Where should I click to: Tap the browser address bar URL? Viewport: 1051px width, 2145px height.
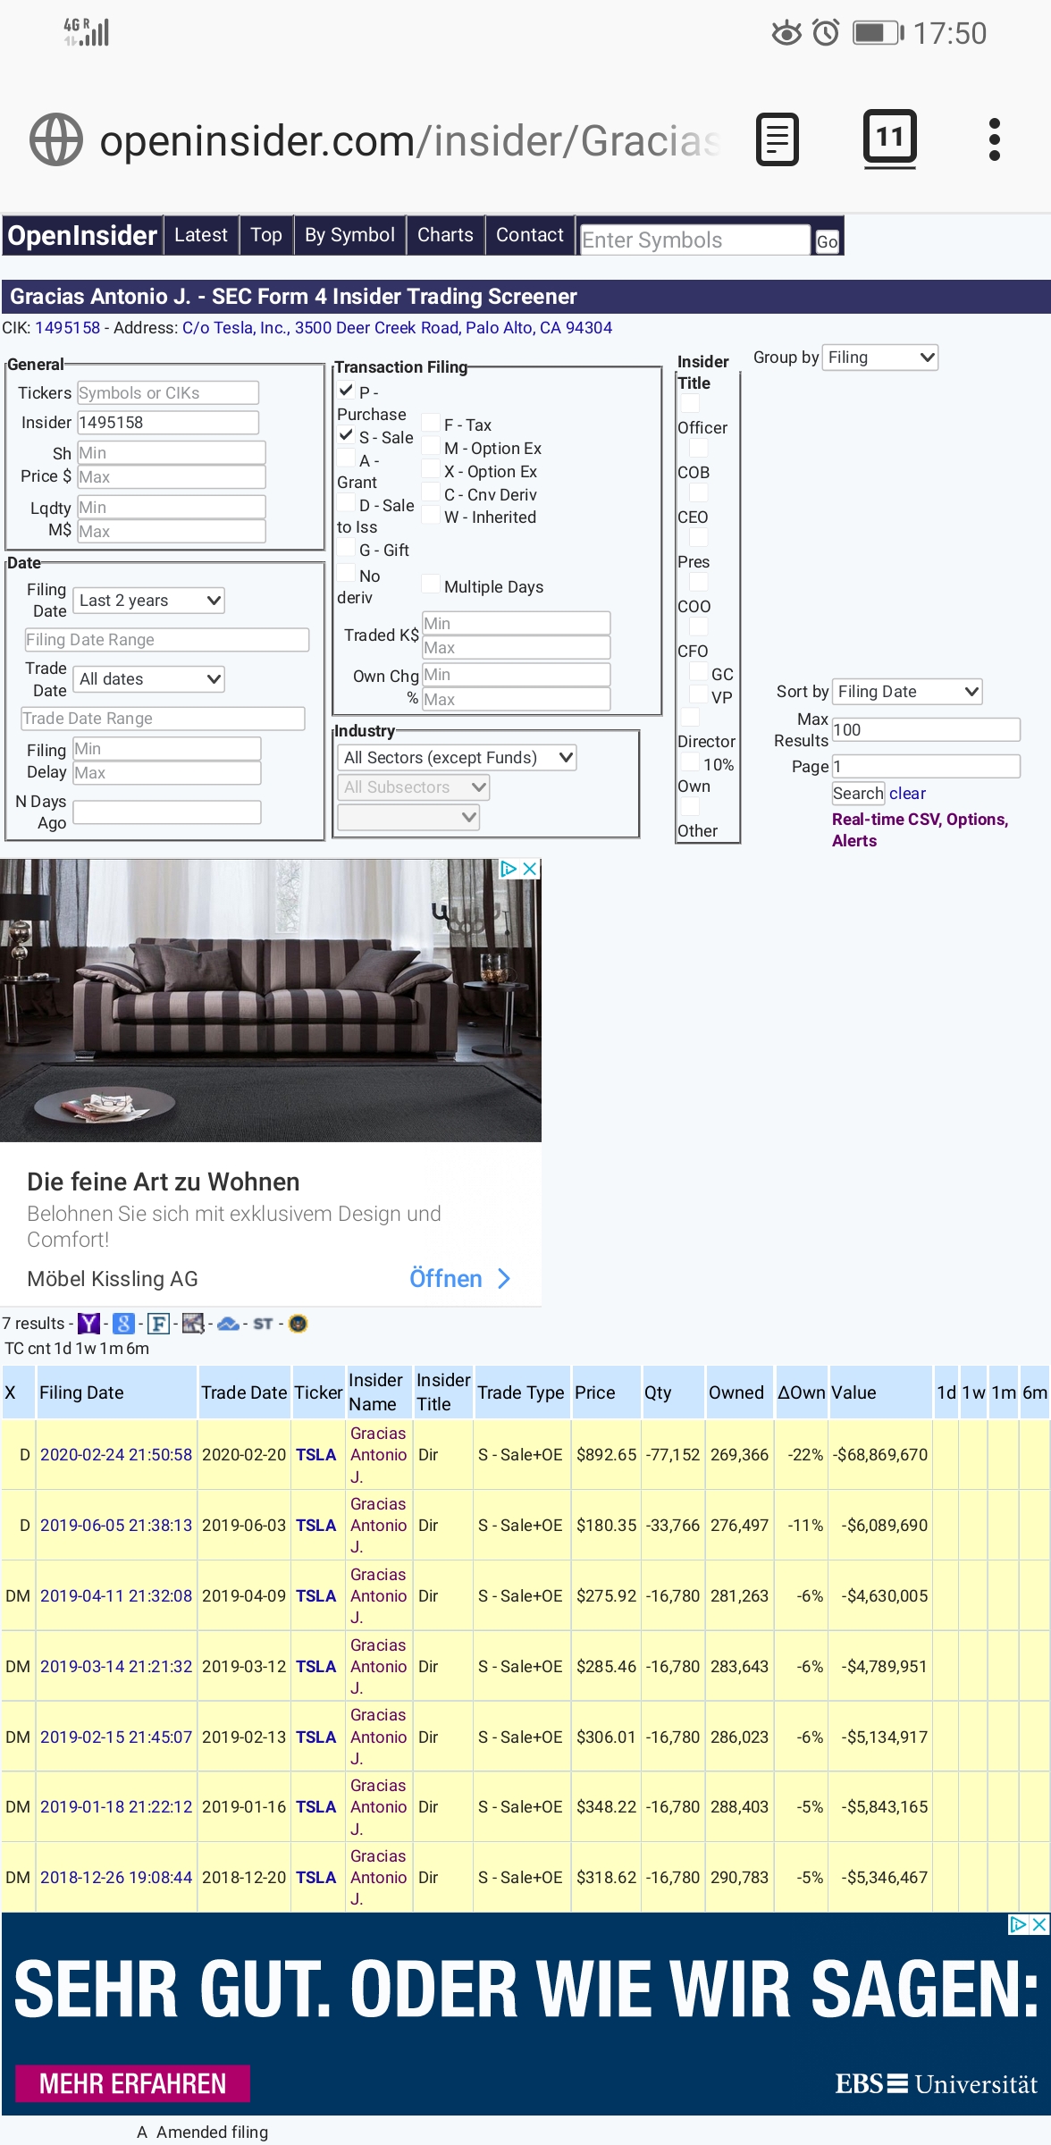coord(409,140)
